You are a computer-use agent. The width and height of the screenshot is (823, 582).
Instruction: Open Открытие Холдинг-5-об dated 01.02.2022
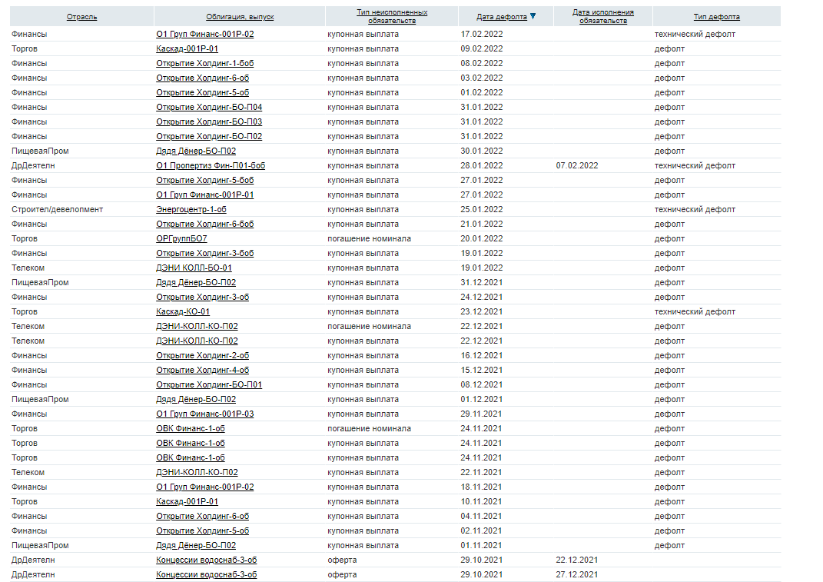[x=203, y=93]
